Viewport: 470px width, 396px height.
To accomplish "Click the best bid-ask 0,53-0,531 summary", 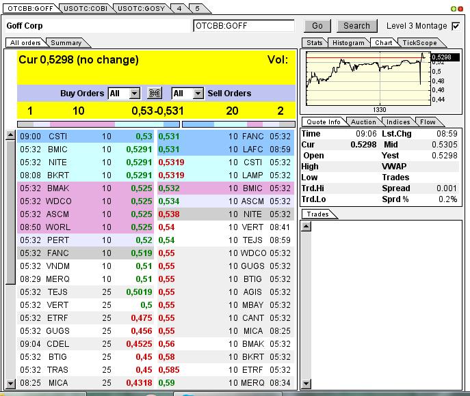I will point(157,111).
